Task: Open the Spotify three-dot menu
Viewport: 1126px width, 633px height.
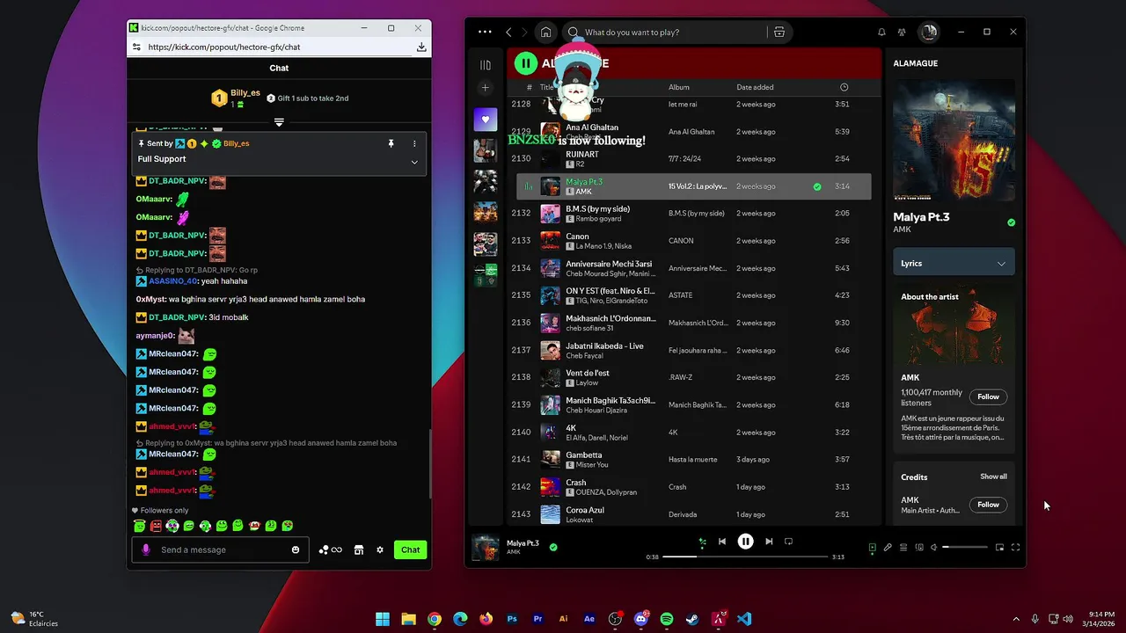Action: point(485,33)
